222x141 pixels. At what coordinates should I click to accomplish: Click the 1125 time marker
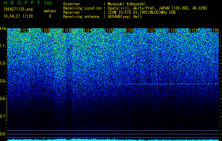click(x=109, y=30)
